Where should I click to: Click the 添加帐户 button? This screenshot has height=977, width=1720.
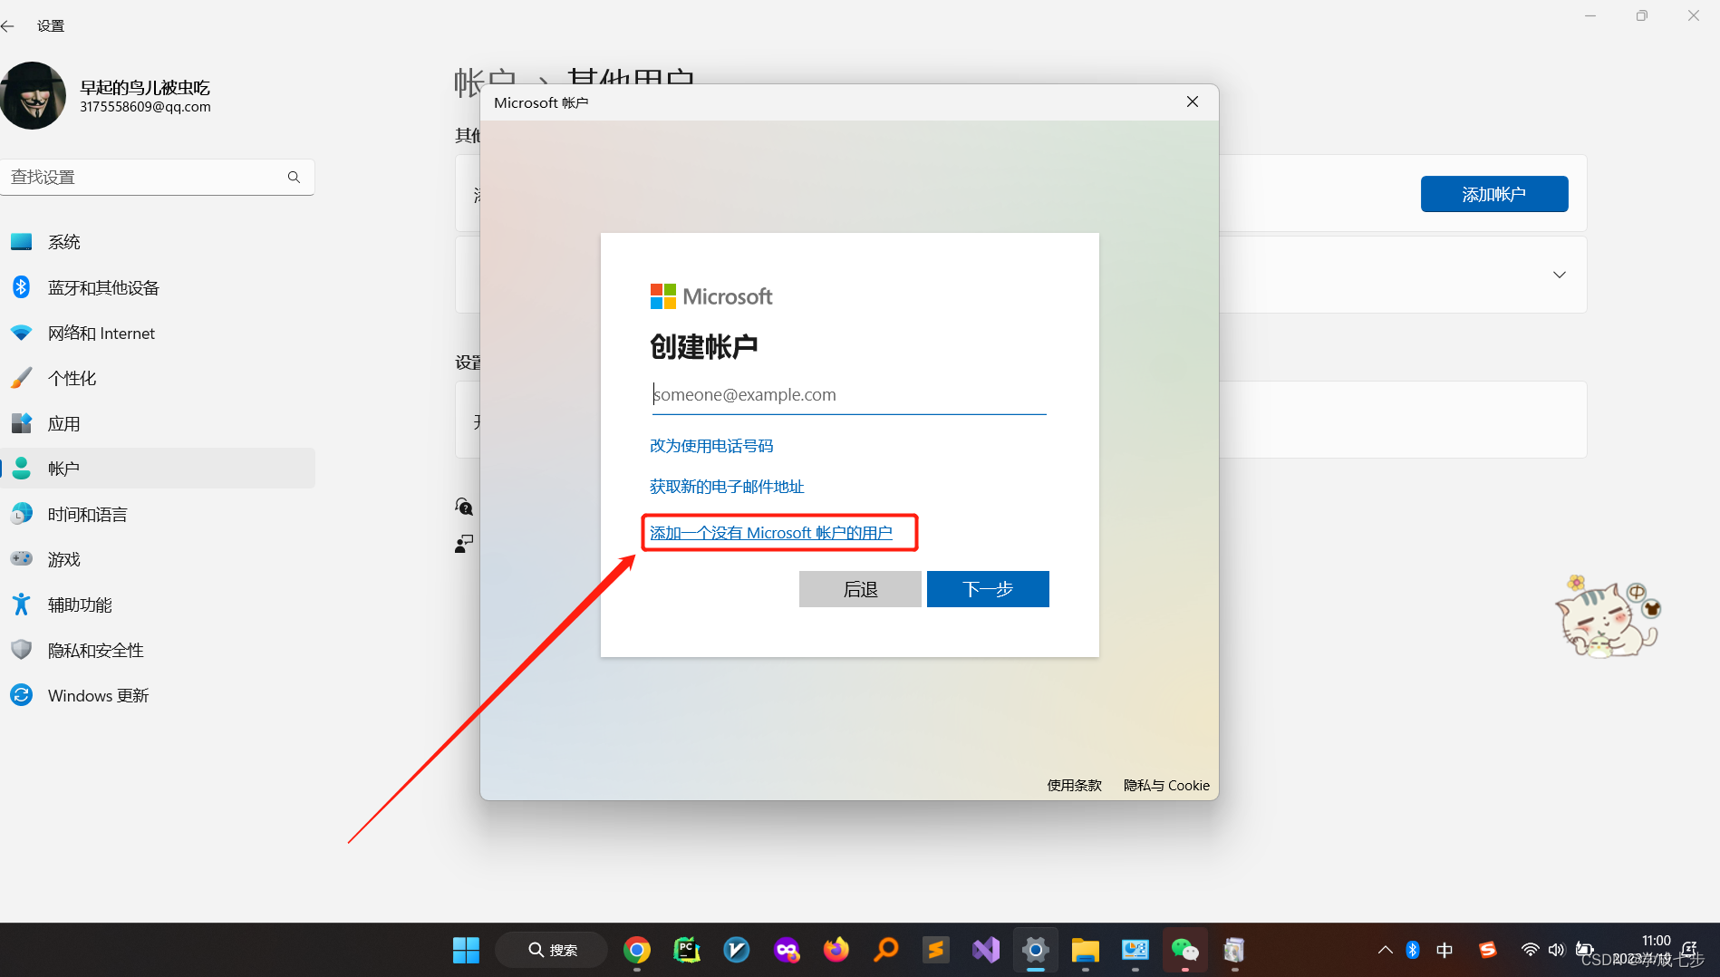tap(1494, 194)
